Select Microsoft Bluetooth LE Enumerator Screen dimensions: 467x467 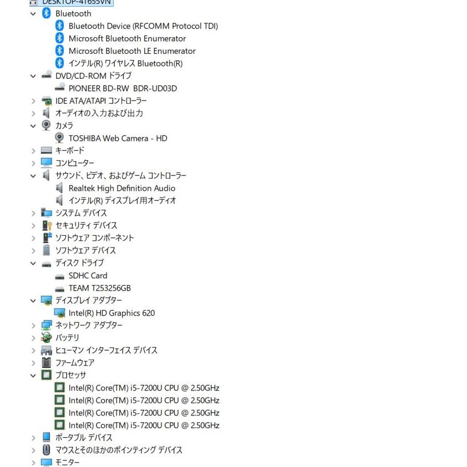pyautogui.click(x=131, y=51)
